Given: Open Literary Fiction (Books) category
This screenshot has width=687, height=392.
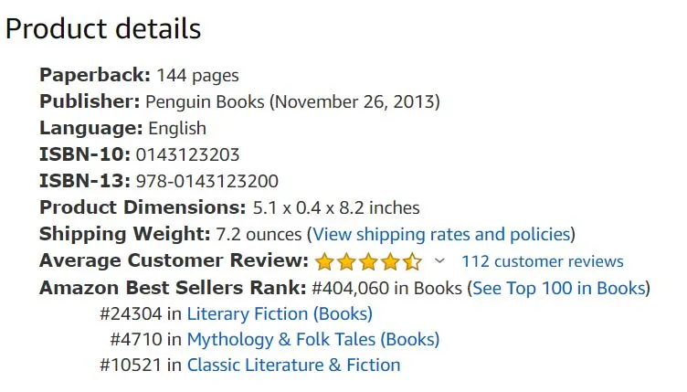Looking at the screenshot, I should [x=280, y=313].
